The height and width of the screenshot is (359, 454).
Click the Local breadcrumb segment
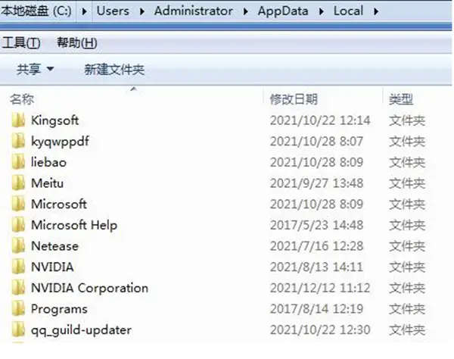(348, 11)
